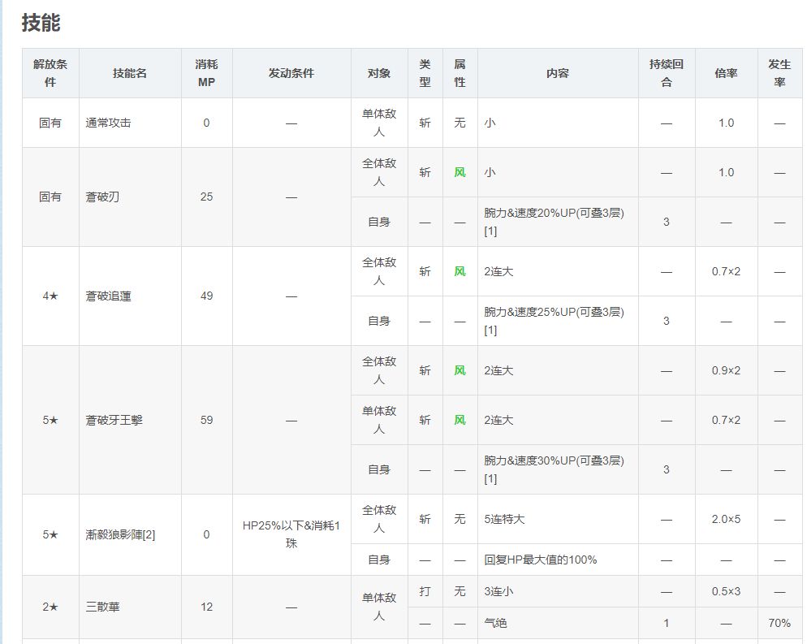Screen dimensions: 807x644
Task: Click the 技能名 column header
Action: [130, 73]
